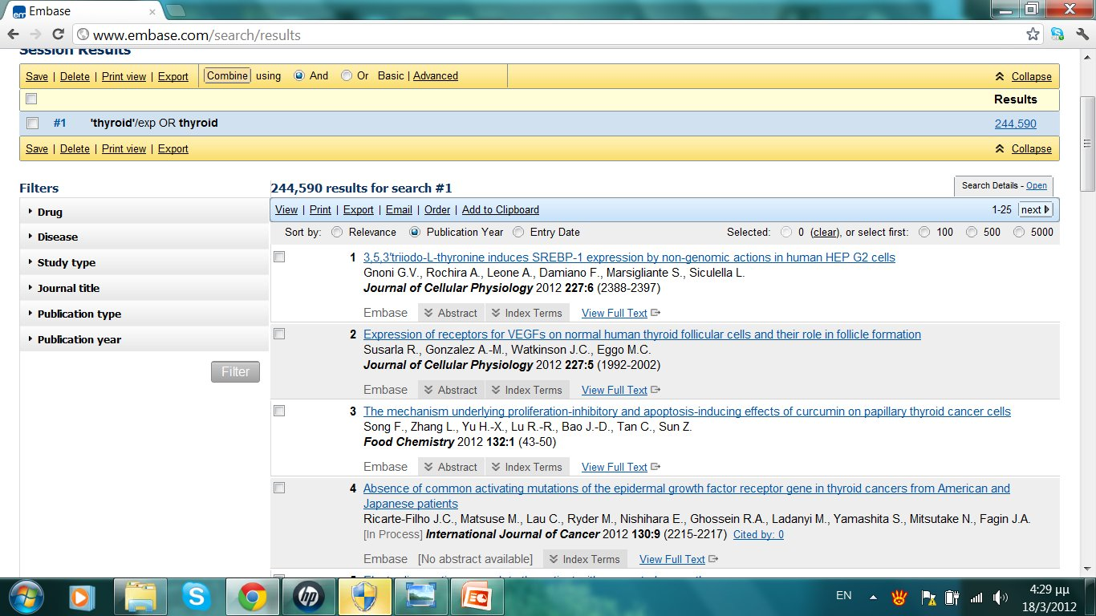
Task: Select first 500 results radio
Action: (x=972, y=232)
